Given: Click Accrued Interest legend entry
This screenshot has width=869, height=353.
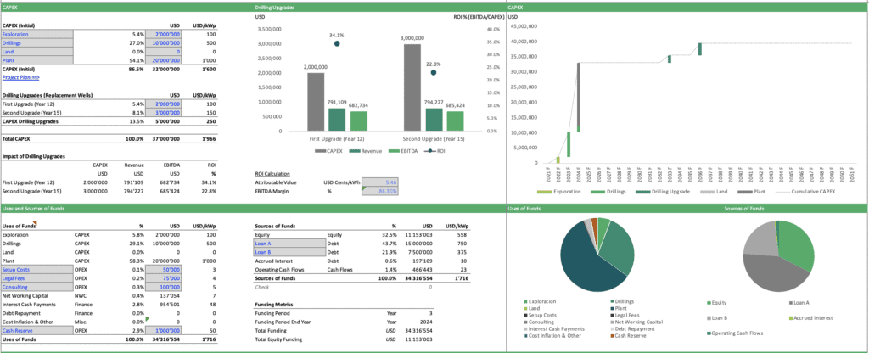Looking at the screenshot, I should pyautogui.click(x=810, y=317).
